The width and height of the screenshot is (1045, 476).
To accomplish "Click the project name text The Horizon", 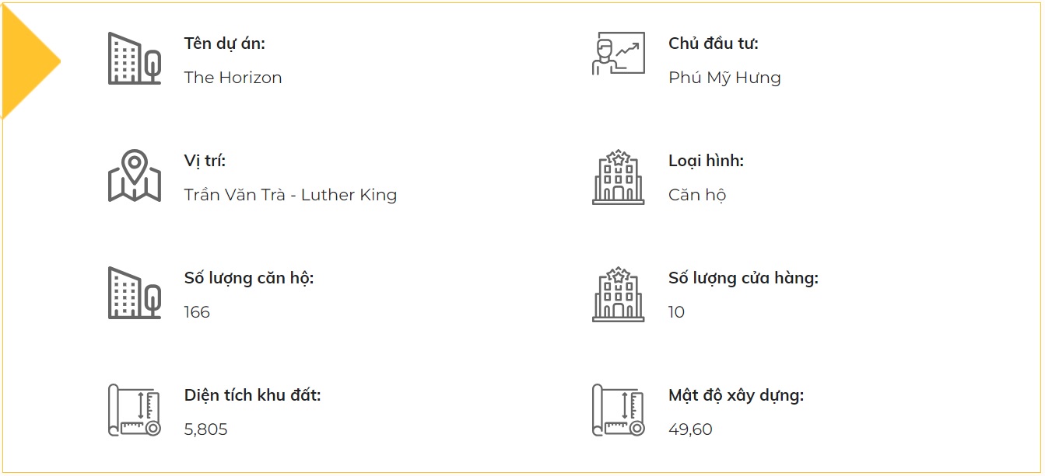I will click(233, 78).
